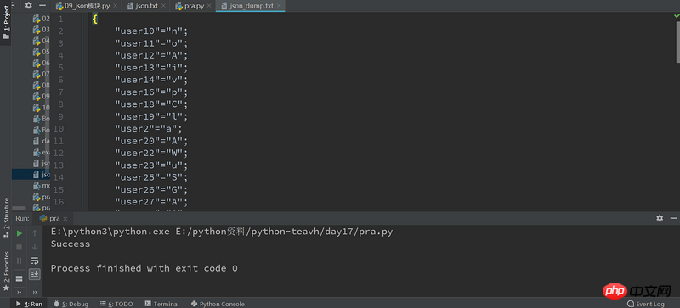Close the pra tab in Run panel
680x308 pixels.
(x=65, y=219)
